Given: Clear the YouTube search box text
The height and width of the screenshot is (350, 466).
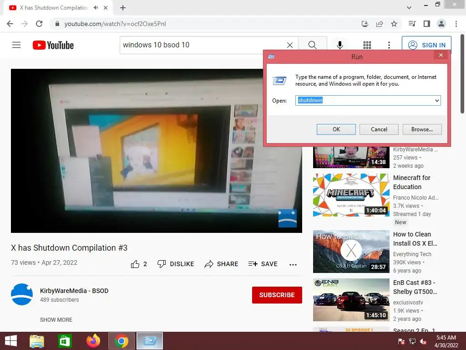Looking at the screenshot, I should [x=290, y=45].
